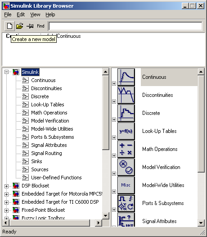Click the Discrete tree node icon
Viewport: 207px width, 237px height.
click(25, 96)
